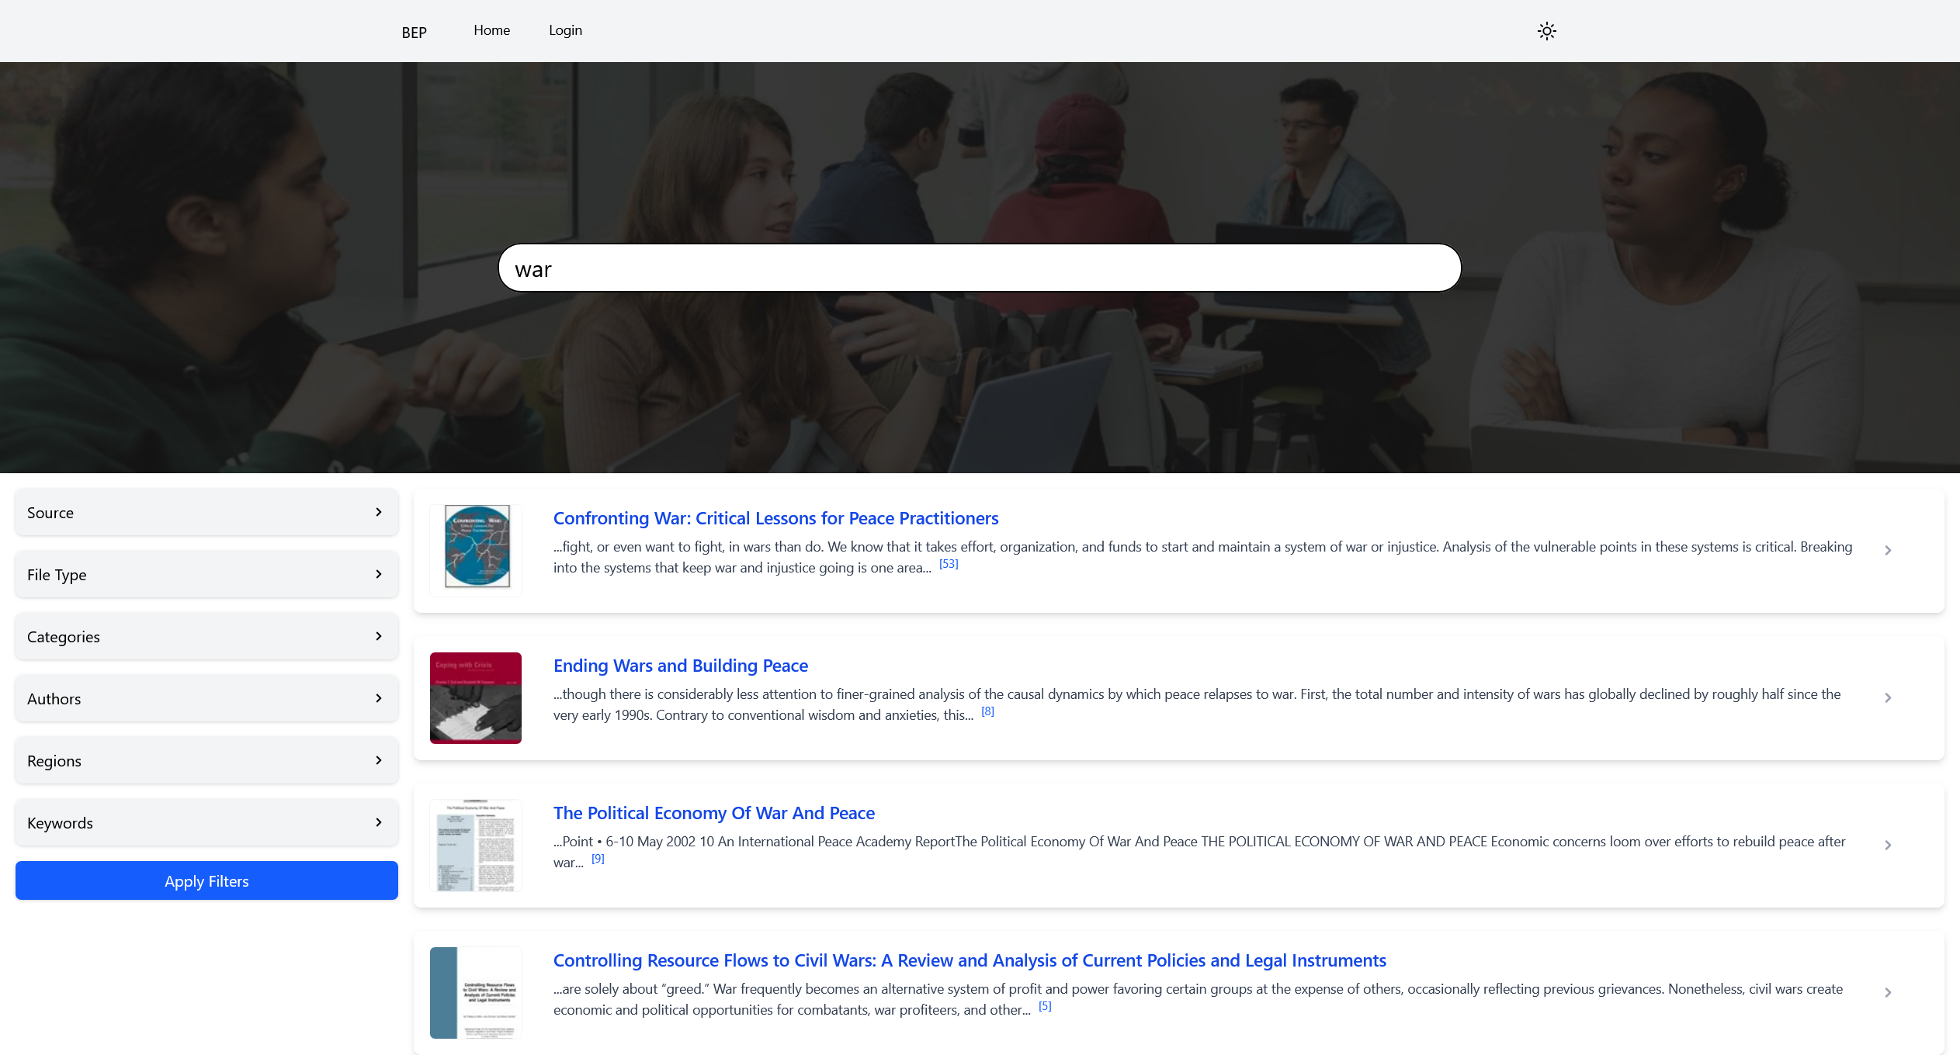
Task: Open arrow for Confronting War result
Action: click(1888, 551)
